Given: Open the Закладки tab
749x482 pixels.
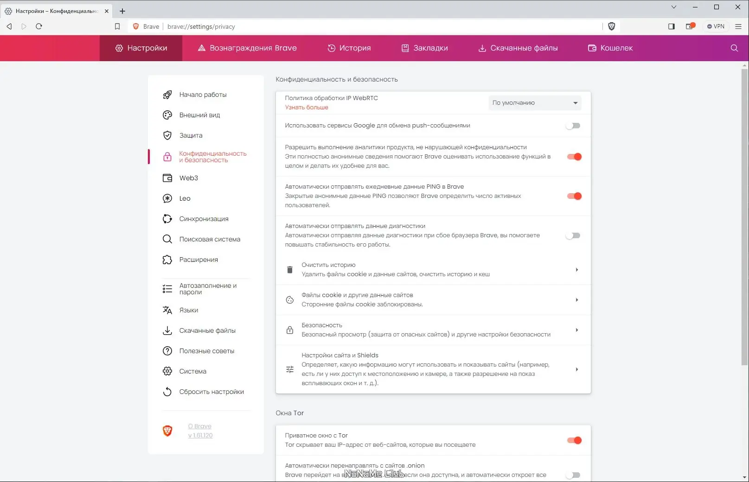Looking at the screenshot, I should [x=425, y=48].
